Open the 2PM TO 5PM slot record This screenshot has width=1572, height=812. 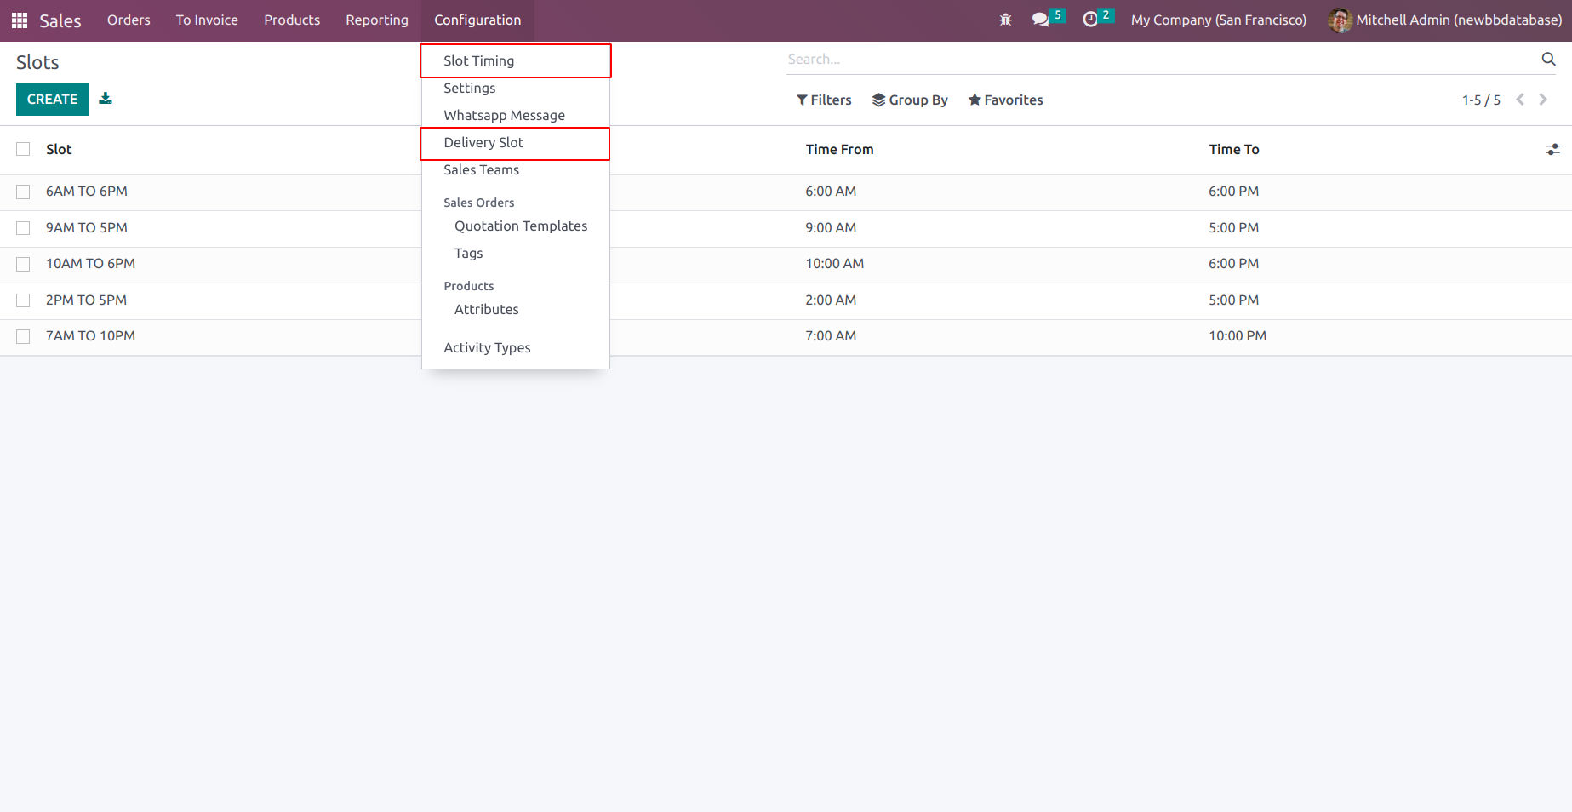86,300
